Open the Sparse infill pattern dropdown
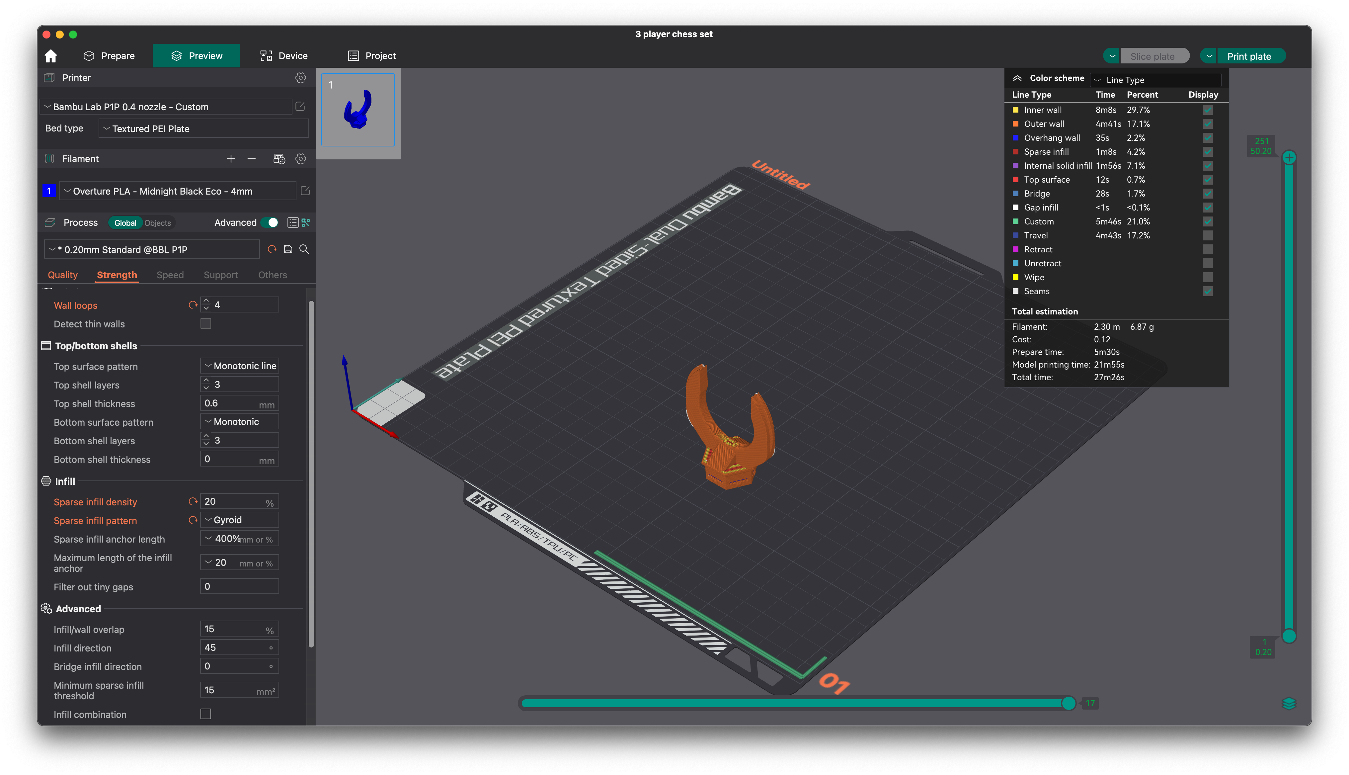Screen dimensions: 1349x775 [239, 520]
